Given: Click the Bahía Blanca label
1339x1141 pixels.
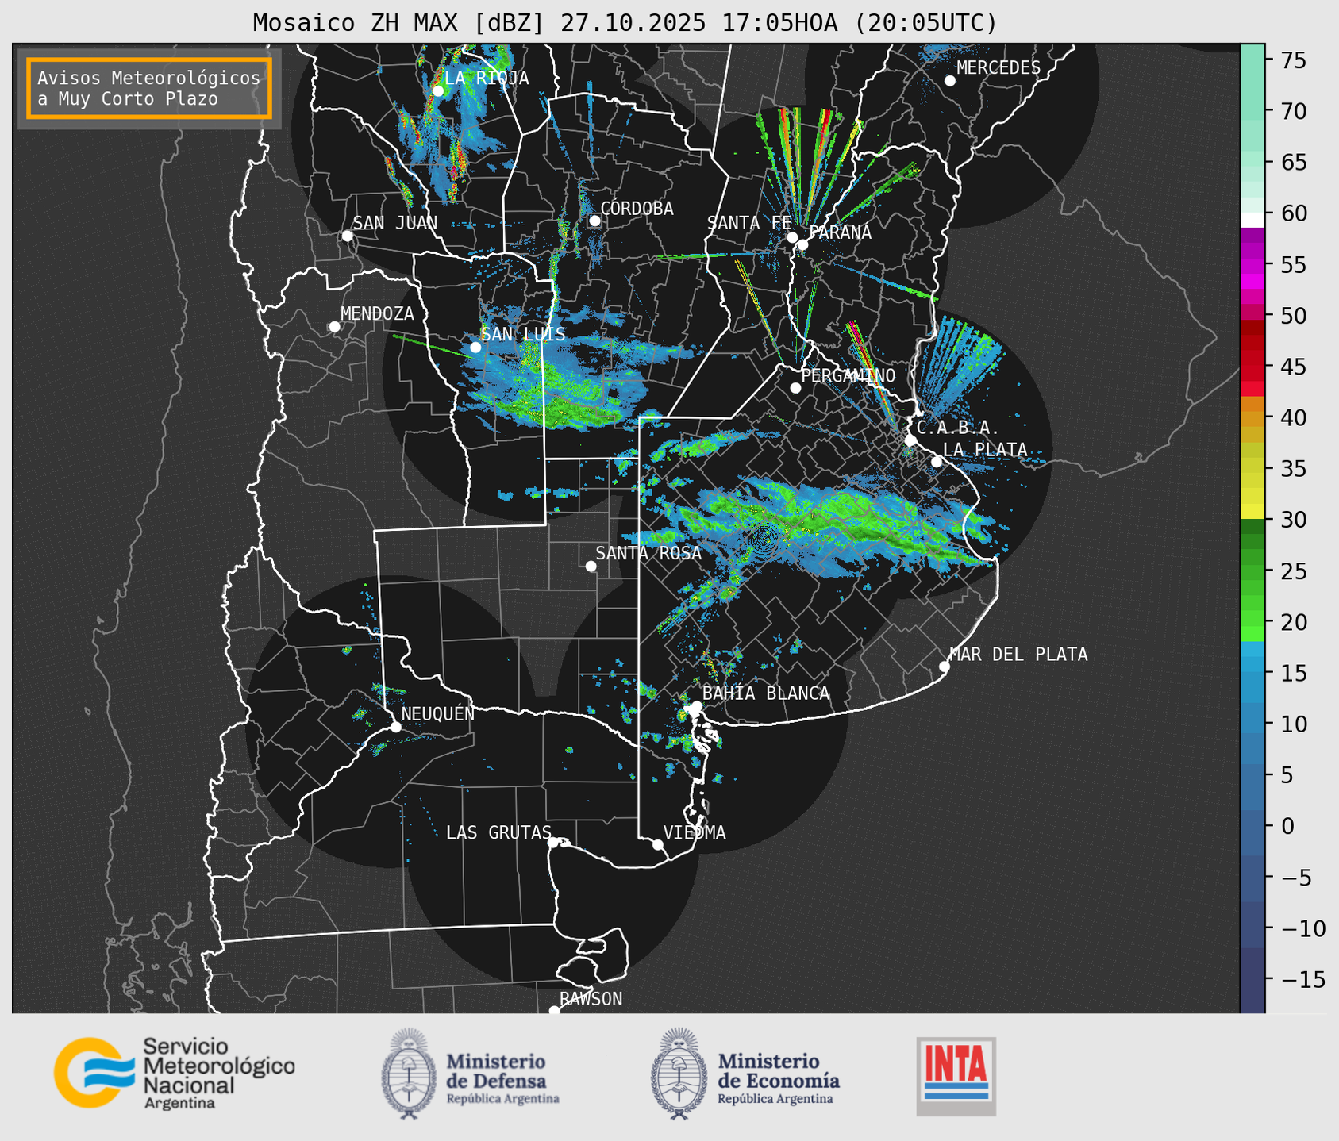Looking at the screenshot, I should tap(766, 693).
